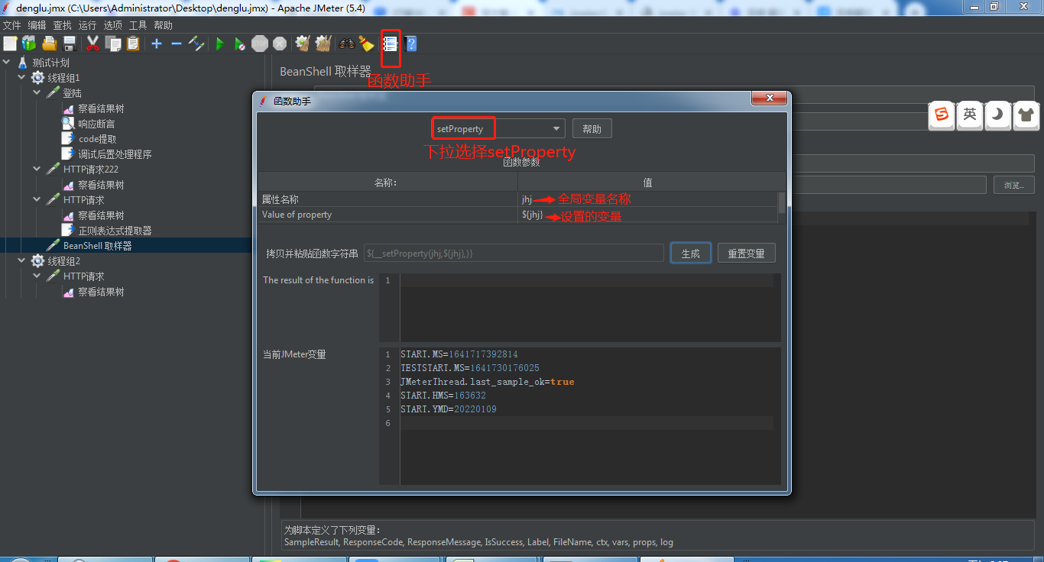Image resolution: width=1044 pixels, height=562 pixels.
Task: Click the moon icon in IME bar
Action: pyautogui.click(x=997, y=115)
